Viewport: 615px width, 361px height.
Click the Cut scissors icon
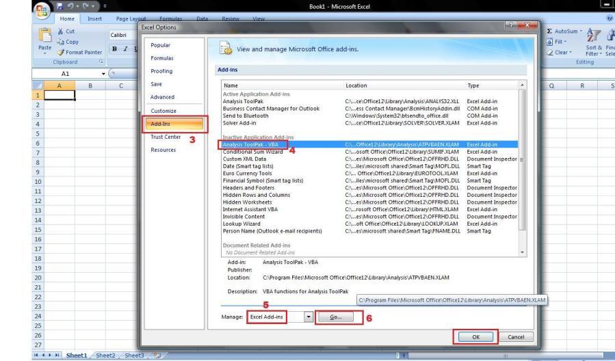pyautogui.click(x=60, y=31)
